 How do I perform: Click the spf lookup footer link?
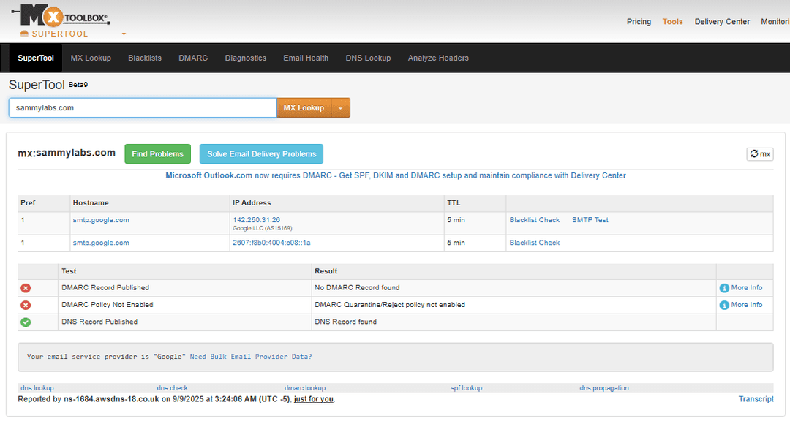click(467, 387)
